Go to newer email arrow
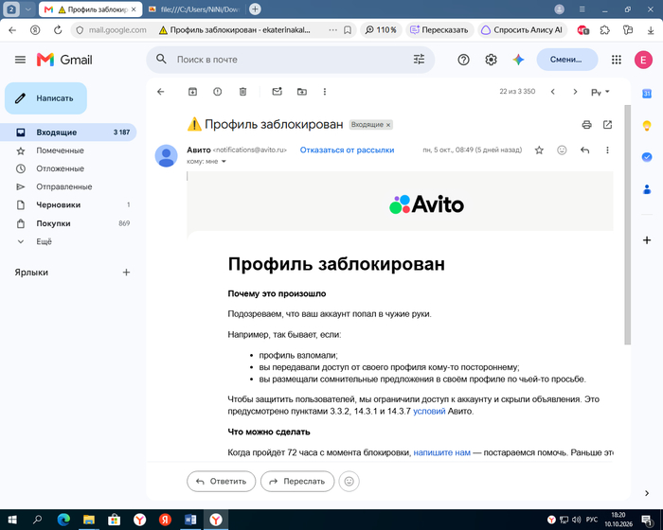The width and height of the screenshot is (663, 530). pos(552,92)
